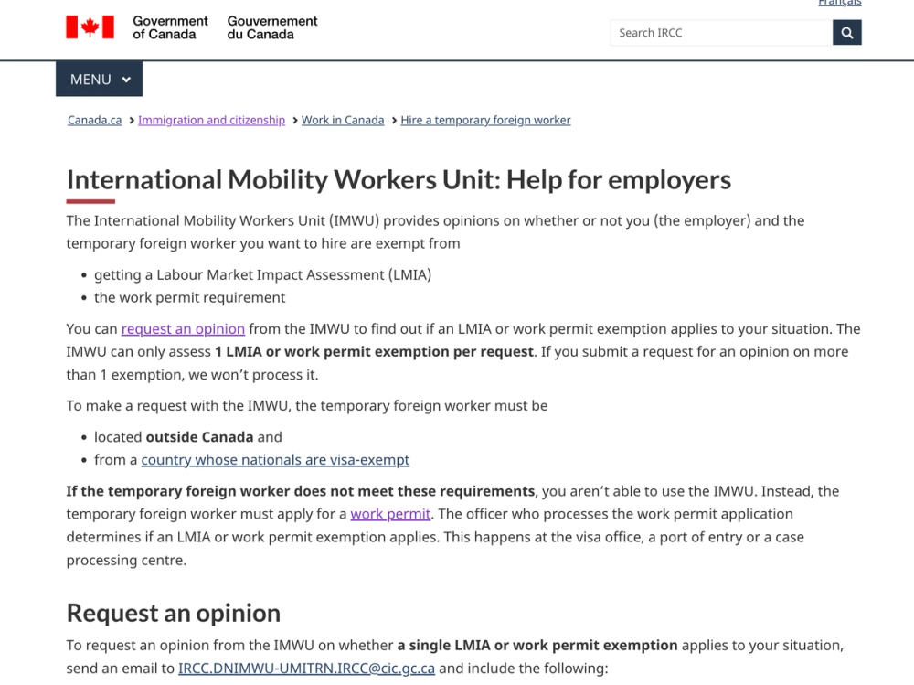Open 'country whose nationals are visa-exempt' link
Screen dimensions: 914x685
[x=275, y=460]
